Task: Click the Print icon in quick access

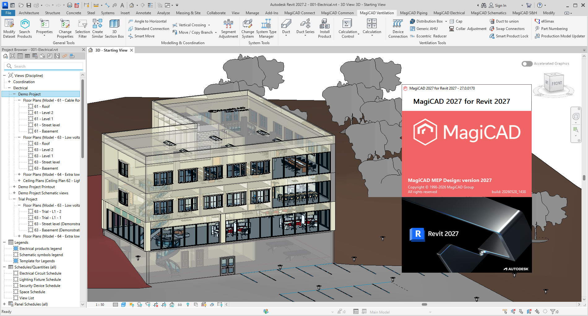Action: [x=70, y=5]
